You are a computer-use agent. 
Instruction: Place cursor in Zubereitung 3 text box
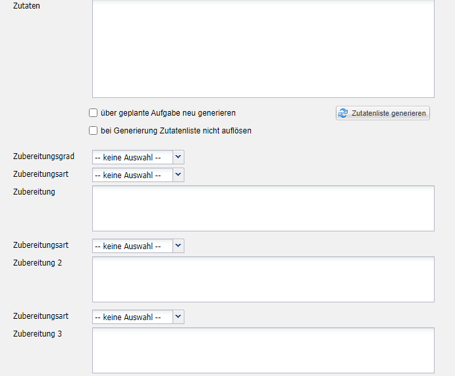263,350
